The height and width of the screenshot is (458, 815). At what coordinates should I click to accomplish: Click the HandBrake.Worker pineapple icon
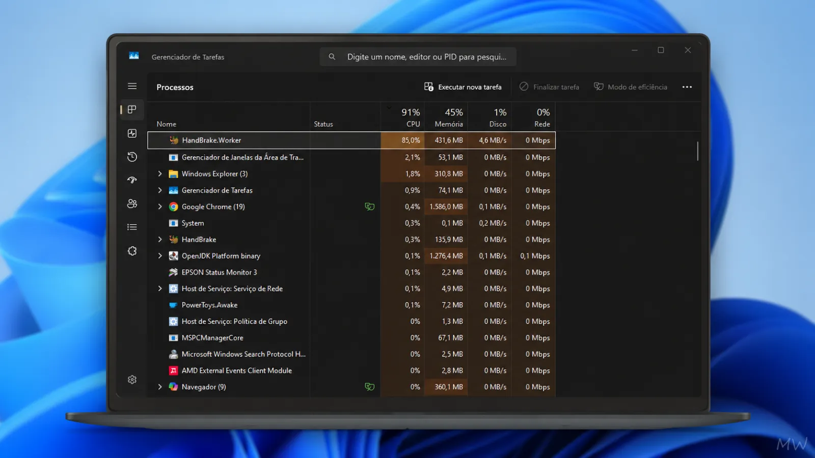(174, 140)
